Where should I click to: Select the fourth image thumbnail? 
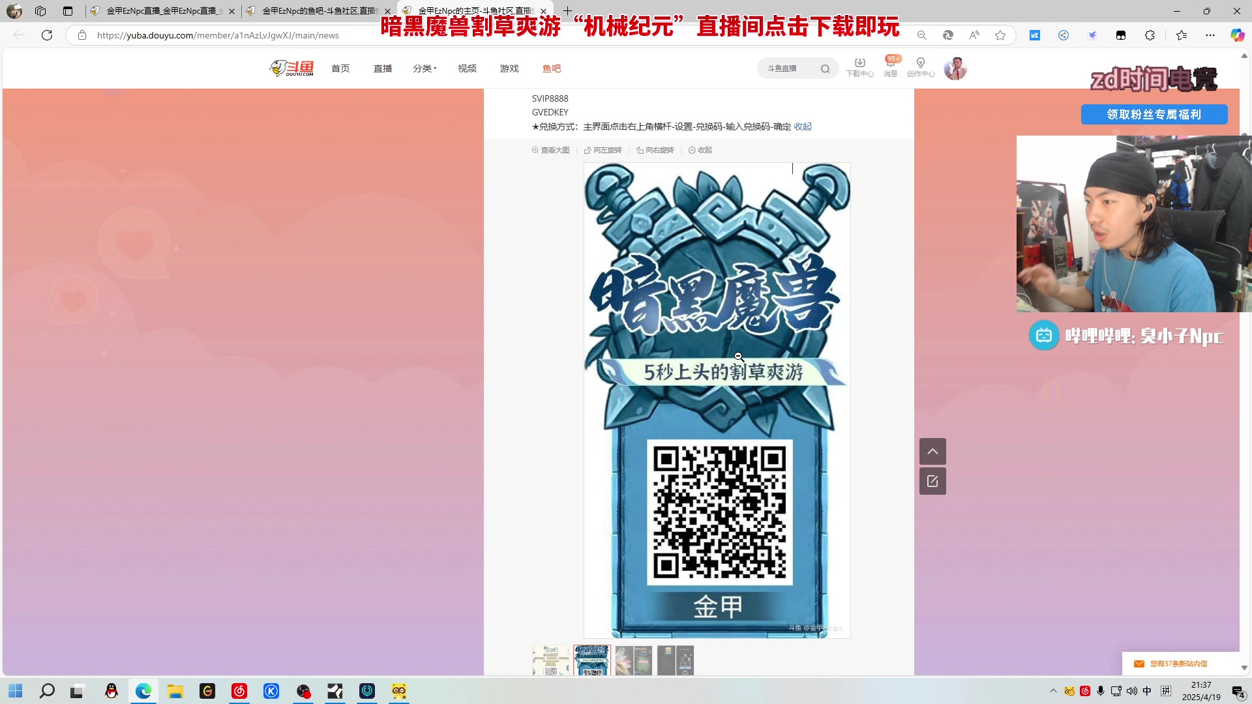(x=676, y=660)
